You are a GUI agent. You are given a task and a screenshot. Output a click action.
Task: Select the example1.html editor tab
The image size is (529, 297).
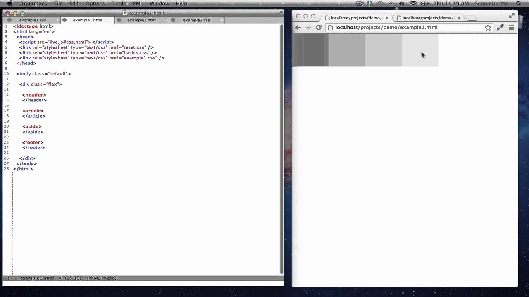point(88,20)
